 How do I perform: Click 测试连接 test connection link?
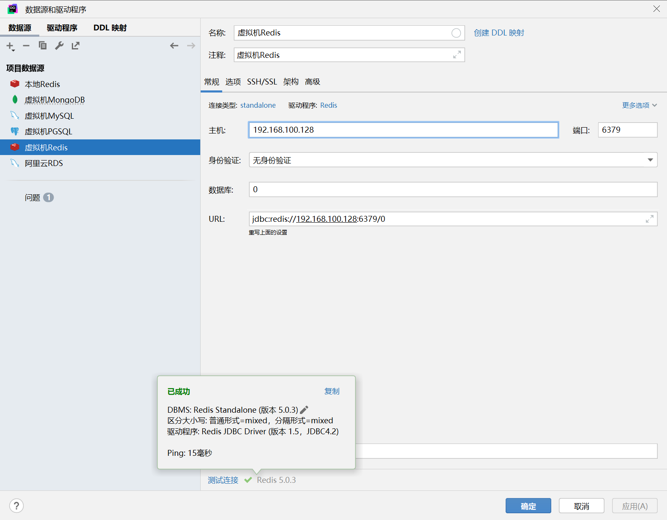223,480
